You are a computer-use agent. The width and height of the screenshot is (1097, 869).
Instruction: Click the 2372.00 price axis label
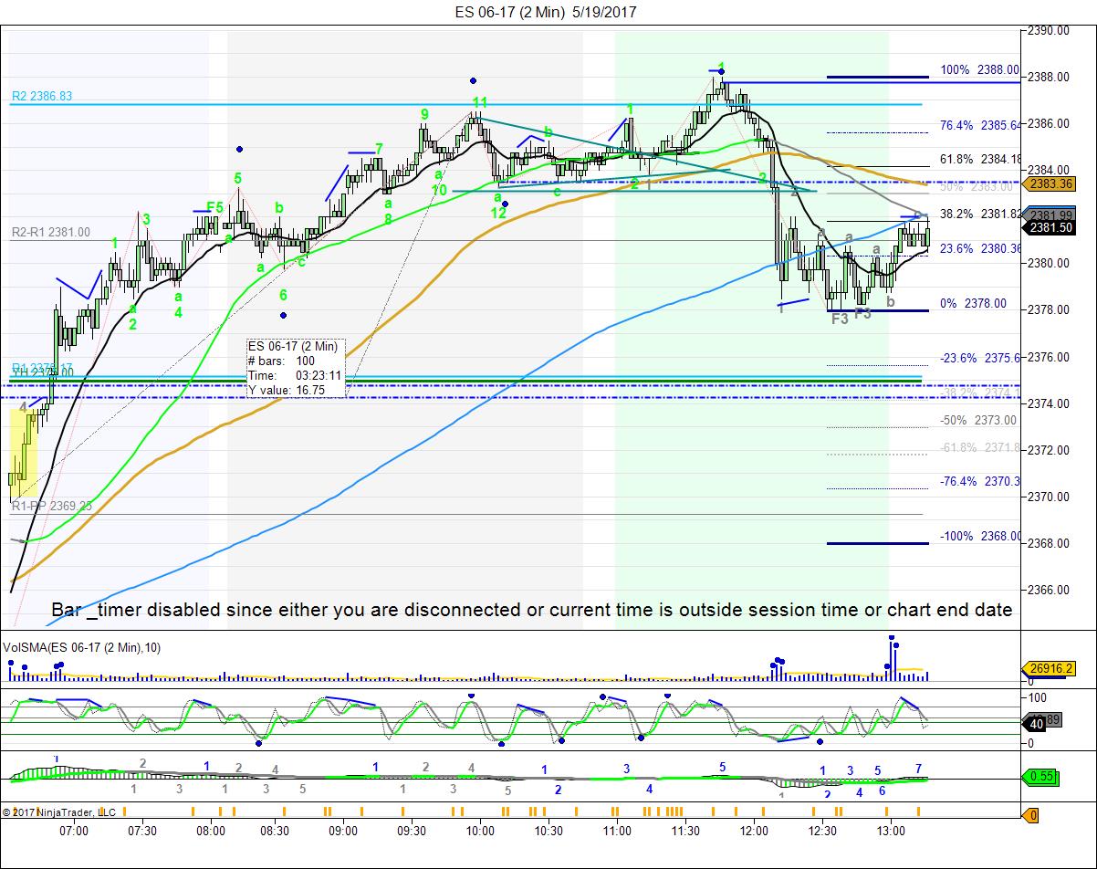[1049, 450]
